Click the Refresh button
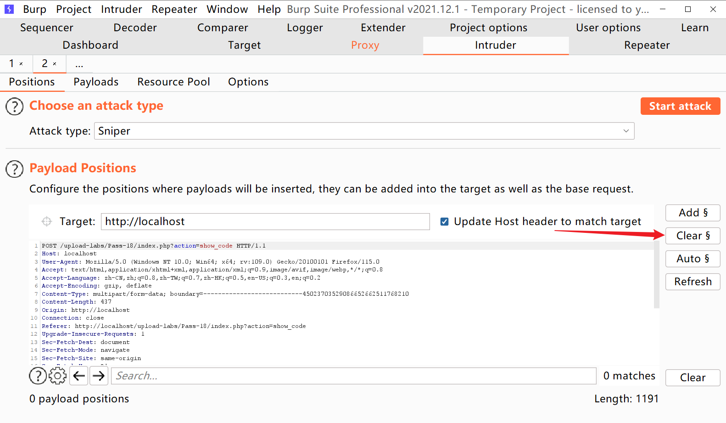This screenshot has width=726, height=423. (x=692, y=282)
